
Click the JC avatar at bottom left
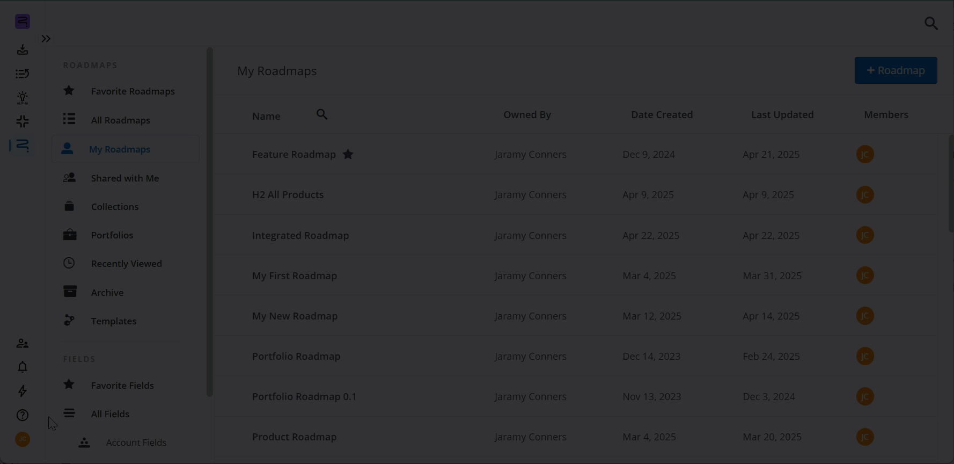point(22,439)
